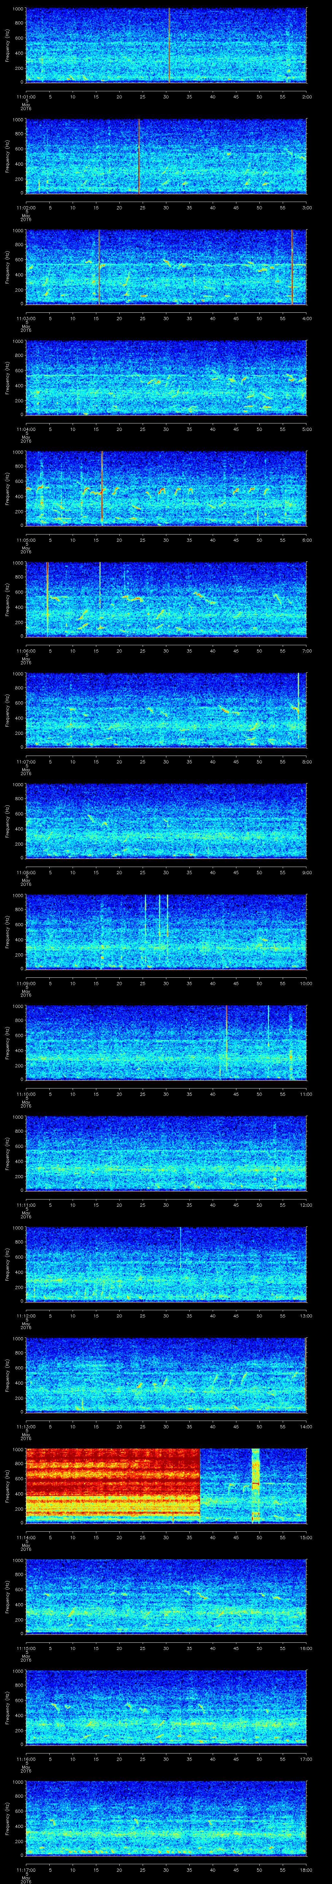Click the 11:10:00 time label
Viewport: 332px width, 1884px height.
tap(26, 1093)
